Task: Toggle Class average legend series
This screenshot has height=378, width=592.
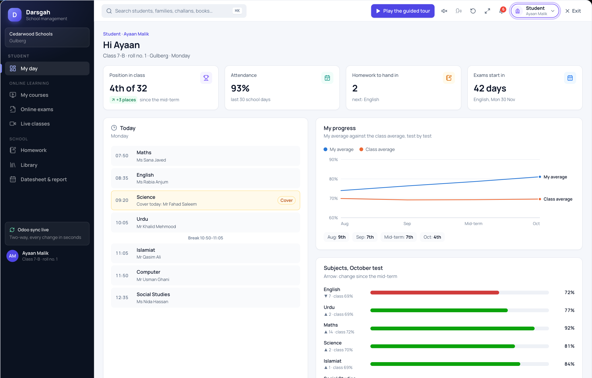Action: point(377,149)
